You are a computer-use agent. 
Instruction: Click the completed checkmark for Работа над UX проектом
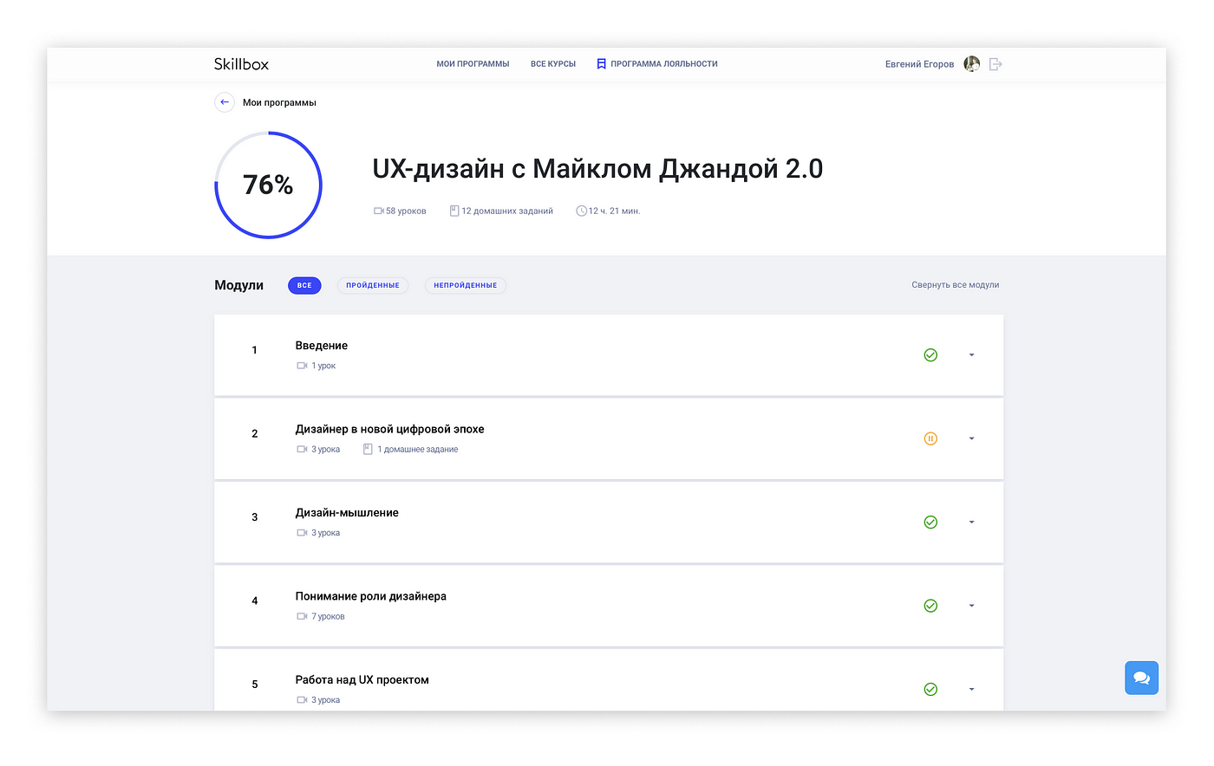930,690
